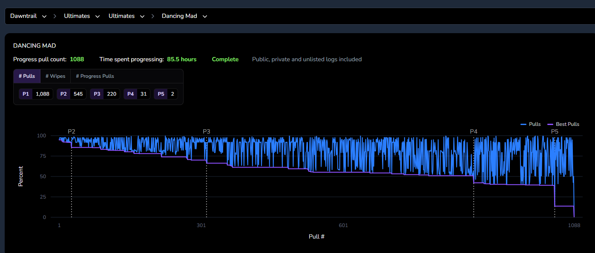Click the P4 31 phase badge
This screenshot has height=253, width=595.
tap(137, 94)
